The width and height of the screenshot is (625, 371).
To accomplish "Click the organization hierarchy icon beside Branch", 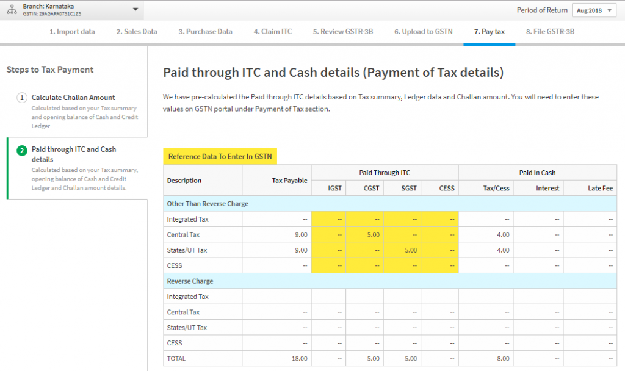I will coord(13,10).
